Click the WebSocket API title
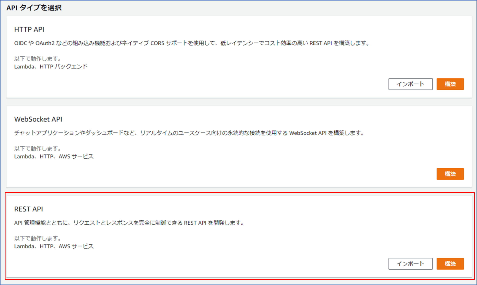The height and width of the screenshot is (285, 477). [38, 119]
